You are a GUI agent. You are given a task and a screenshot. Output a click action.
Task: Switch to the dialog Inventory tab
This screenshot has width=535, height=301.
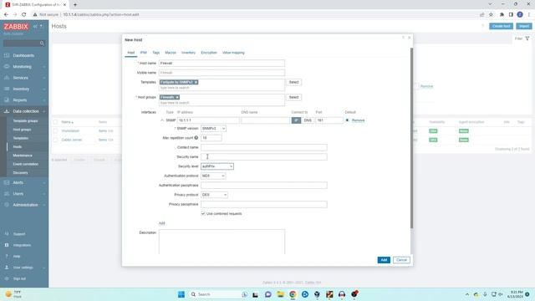188,53
